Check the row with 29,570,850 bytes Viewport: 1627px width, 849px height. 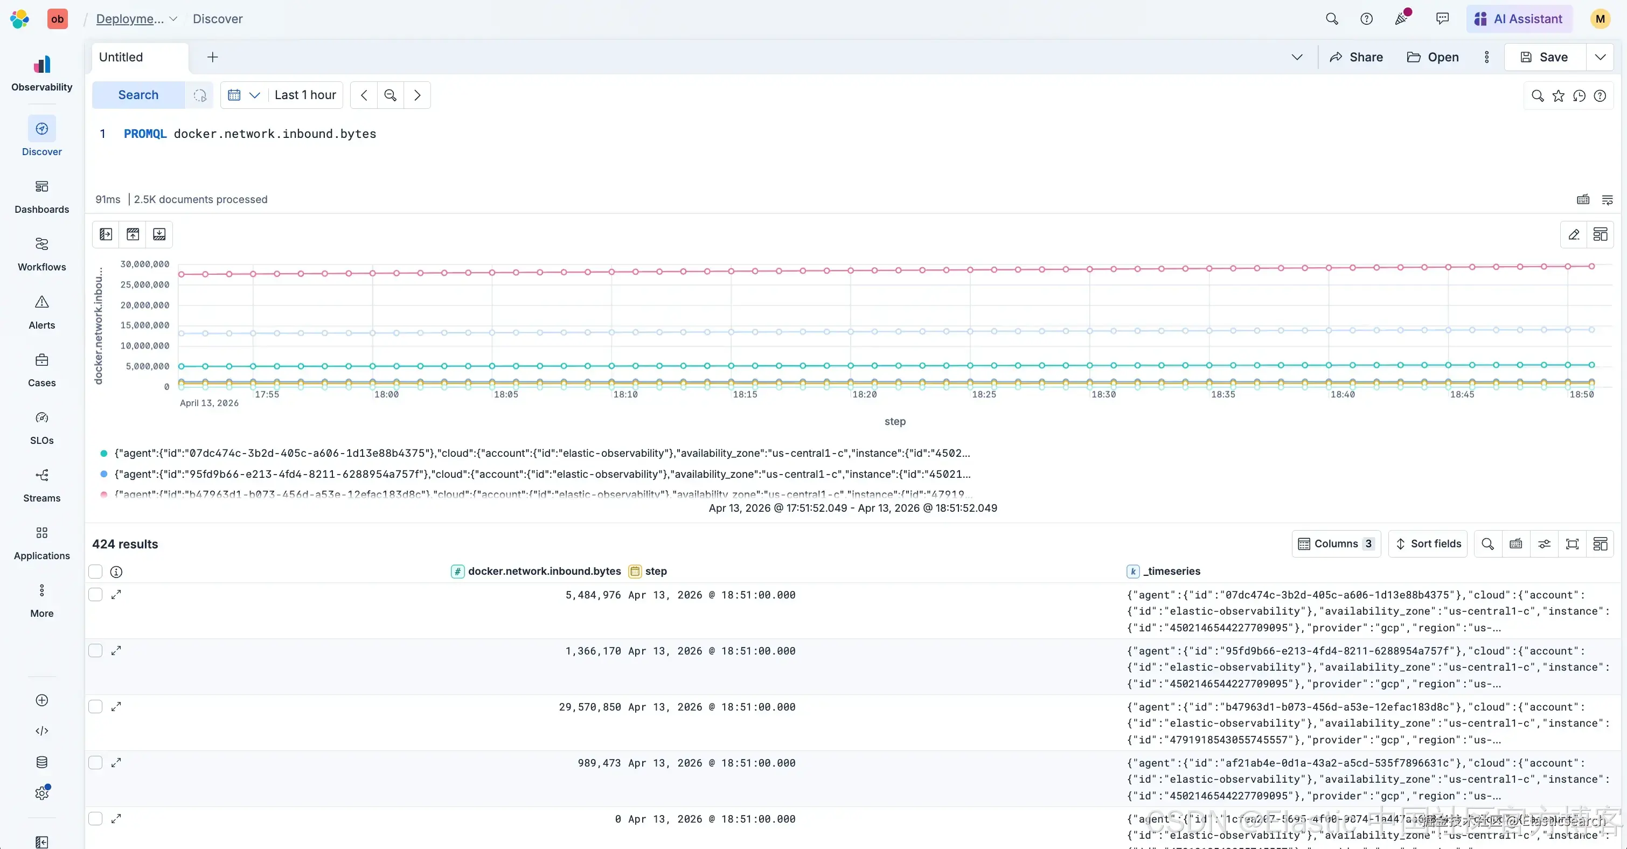(95, 706)
